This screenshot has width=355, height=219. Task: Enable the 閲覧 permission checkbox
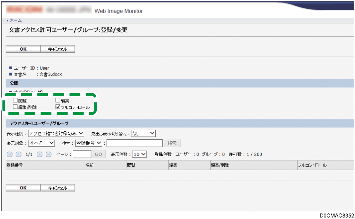[x=15, y=100]
